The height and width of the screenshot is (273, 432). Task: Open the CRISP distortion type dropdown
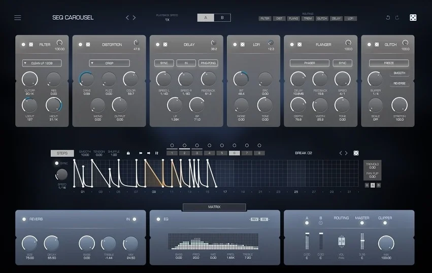pyautogui.click(x=109, y=63)
